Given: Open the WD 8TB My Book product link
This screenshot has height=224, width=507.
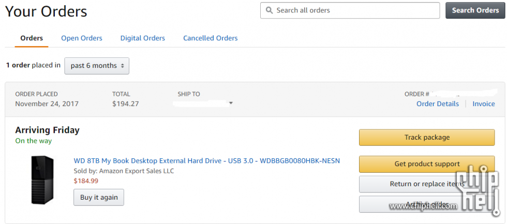Looking at the screenshot, I should [206, 161].
